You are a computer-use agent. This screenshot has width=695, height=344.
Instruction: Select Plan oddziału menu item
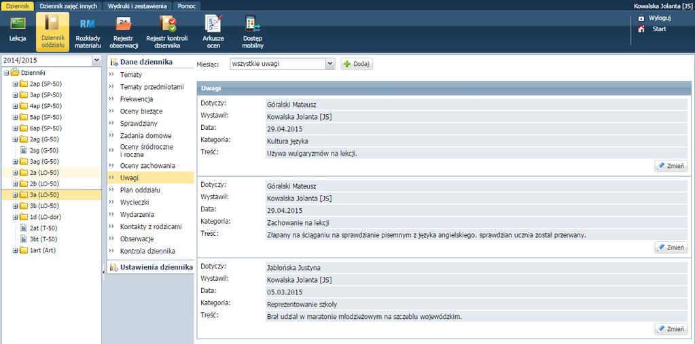140,190
